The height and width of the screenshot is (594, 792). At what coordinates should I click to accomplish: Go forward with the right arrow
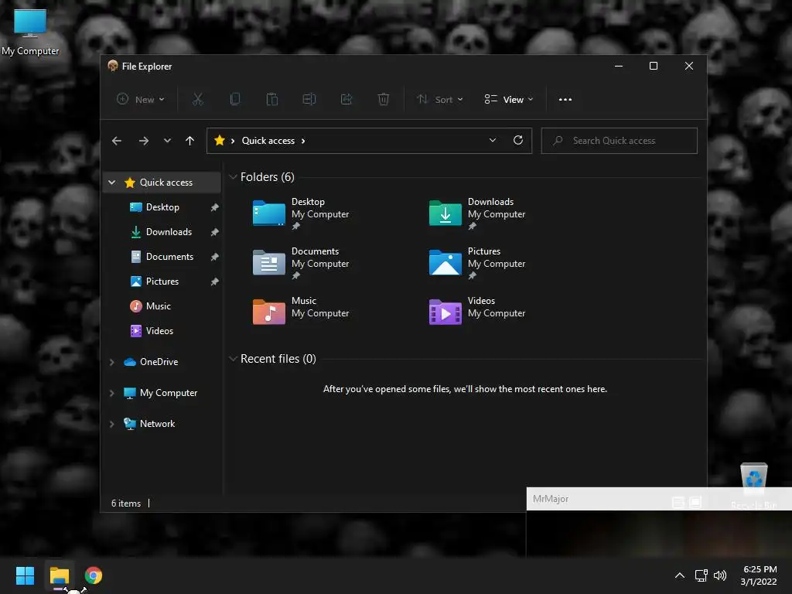pyautogui.click(x=143, y=141)
